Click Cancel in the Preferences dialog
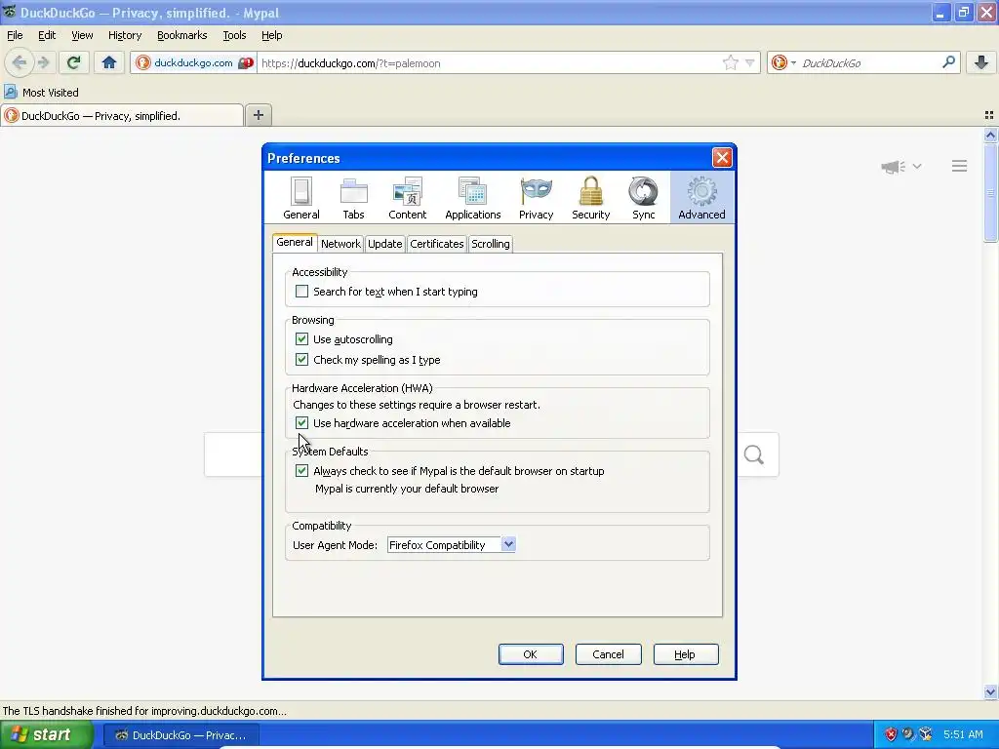 [609, 654]
